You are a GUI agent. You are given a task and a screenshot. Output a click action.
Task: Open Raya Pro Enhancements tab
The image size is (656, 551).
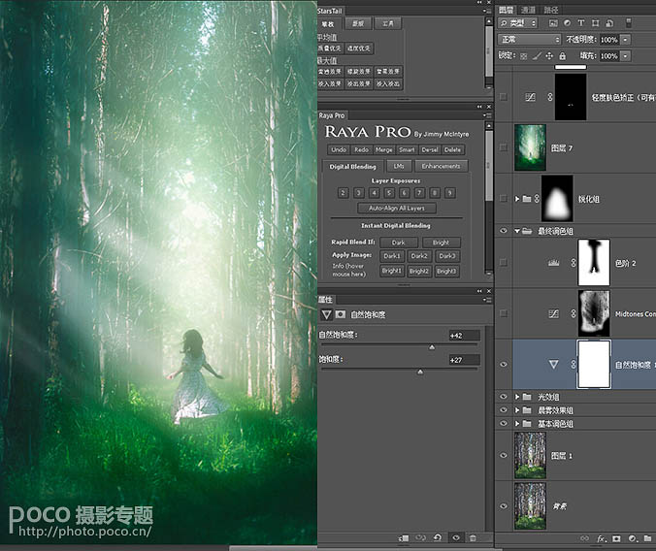coord(441,166)
